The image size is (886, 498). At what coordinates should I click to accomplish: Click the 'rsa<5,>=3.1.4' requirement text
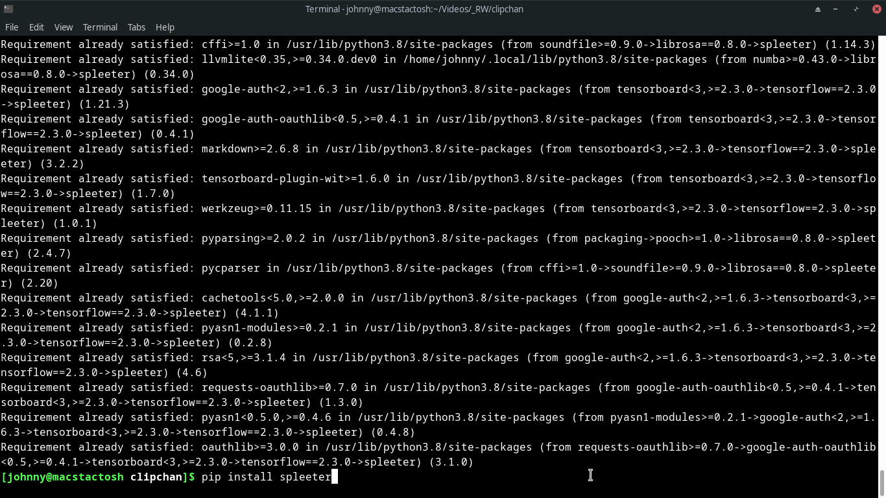pos(244,358)
